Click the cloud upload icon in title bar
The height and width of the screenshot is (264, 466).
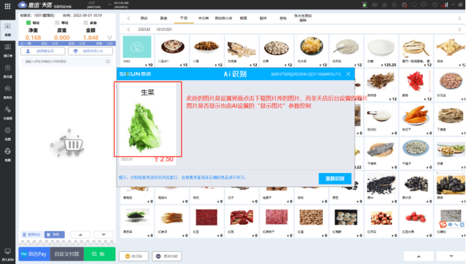[424, 5]
